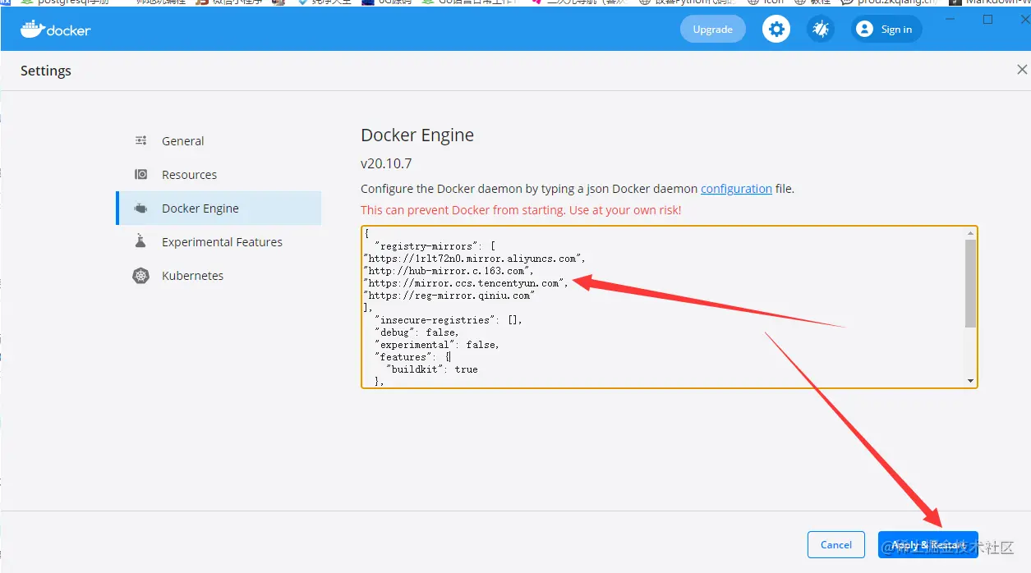Click the Upgrade button
The width and height of the screenshot is (1031, 573).
pos(712,30)
